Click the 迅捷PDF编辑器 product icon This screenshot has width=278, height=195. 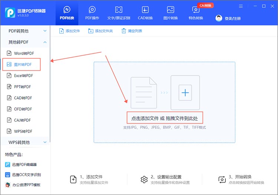(8, 165)
